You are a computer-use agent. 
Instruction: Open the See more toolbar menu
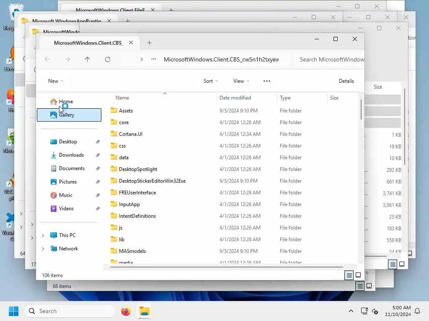tap(267, 81)
